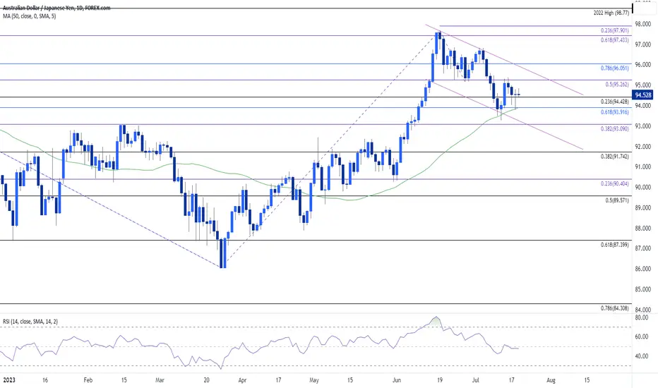This screenshot has height=388, width=658.
Task: Click the 85.000 price axis value
Action: (x=643, y=289)
